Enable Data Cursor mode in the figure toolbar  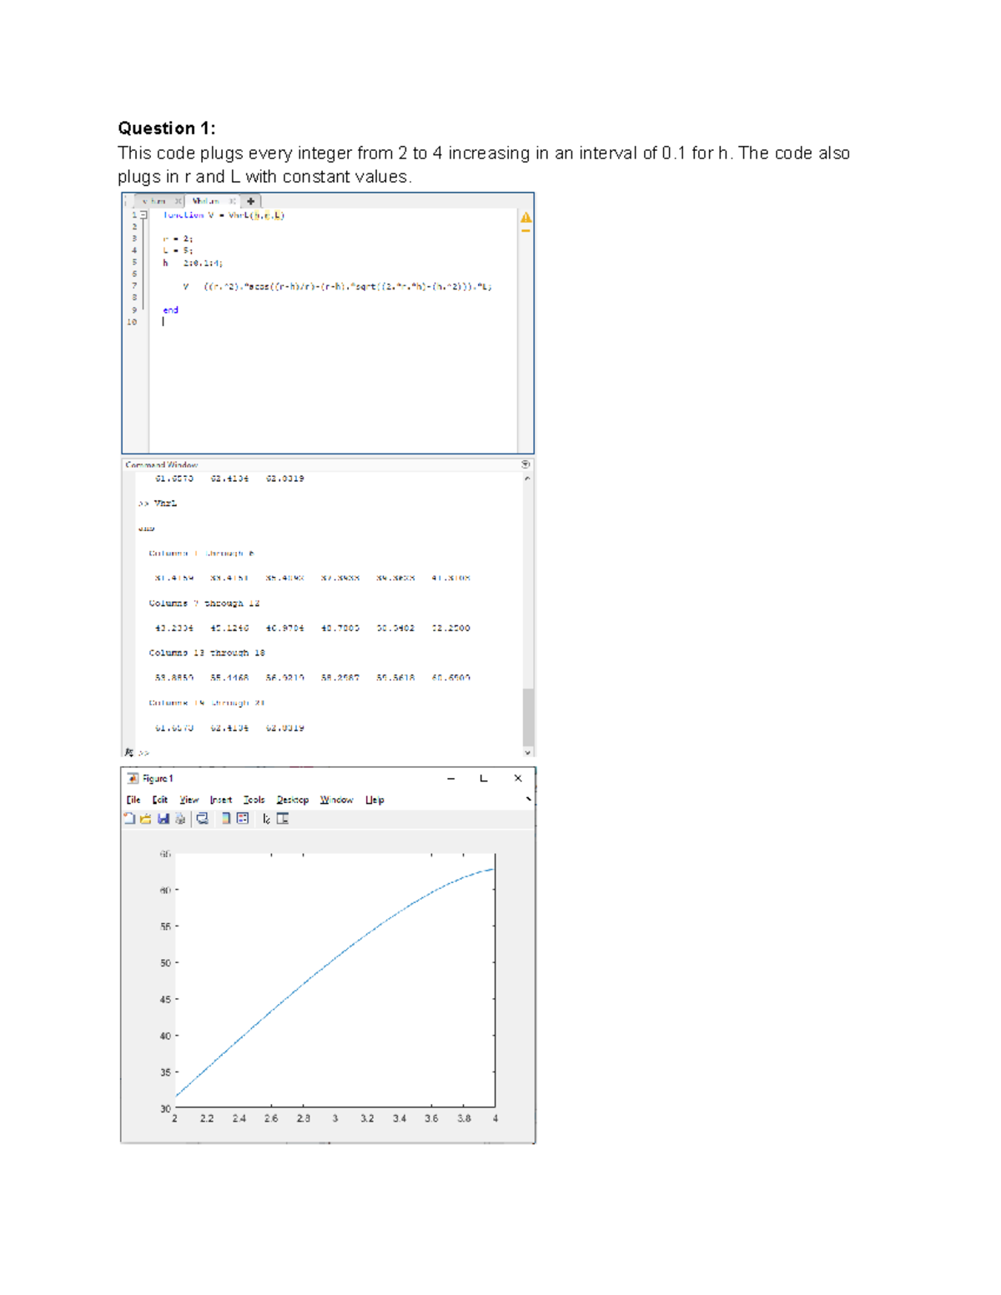[267, 819]
